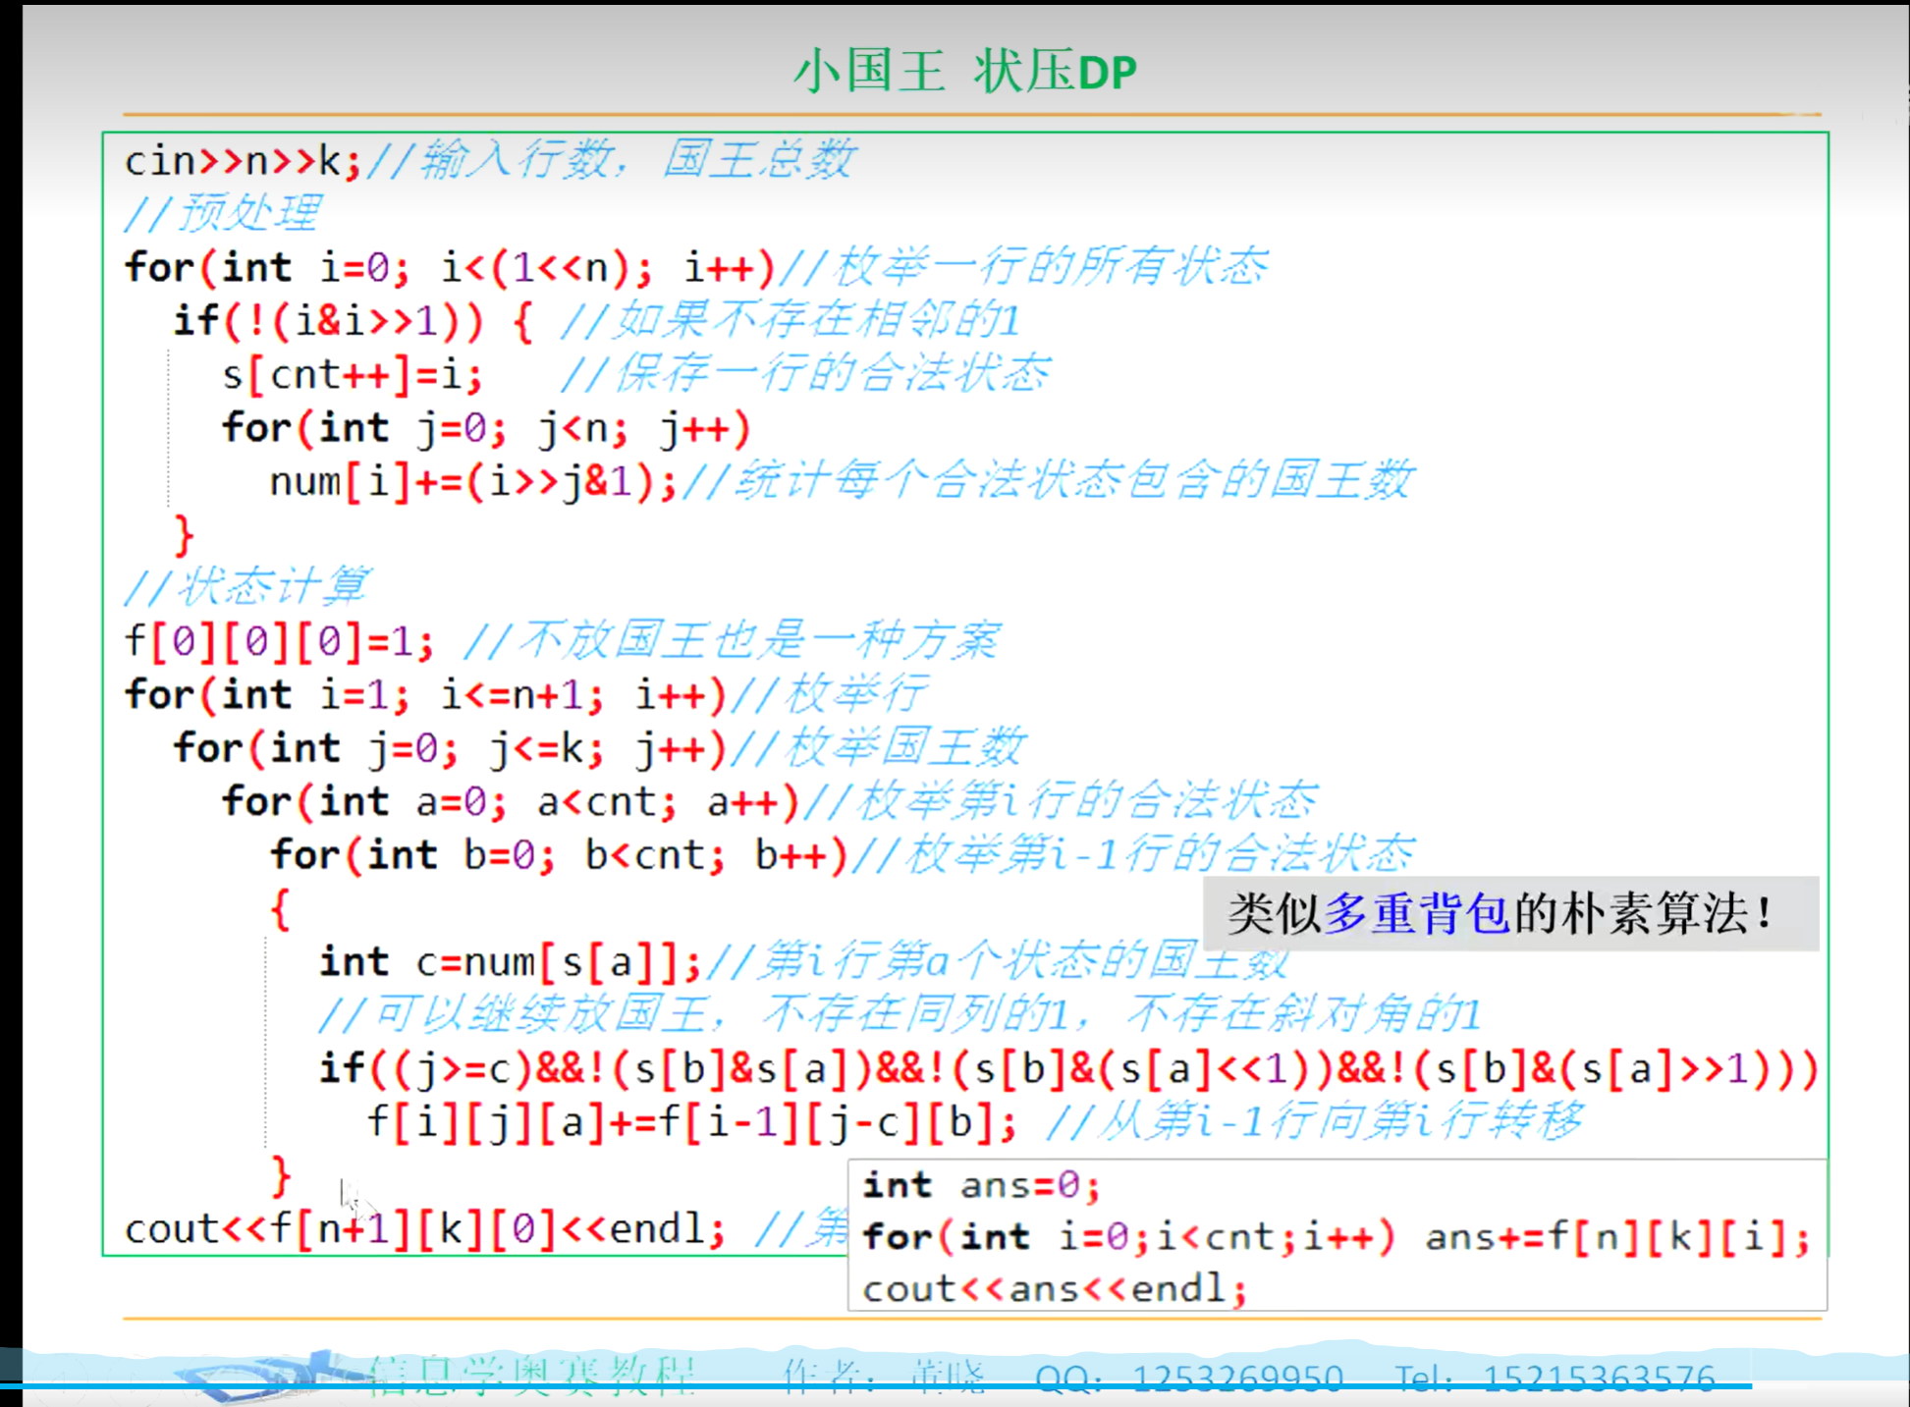Click the comment '//保存一行的合法状态'
This screenshot has width=1910, height=1407.
(804, 374)
